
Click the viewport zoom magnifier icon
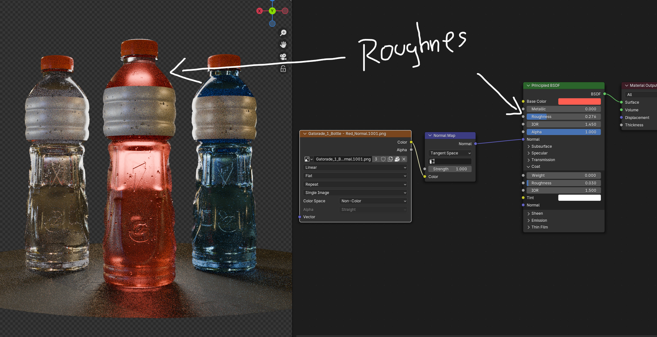283,33
